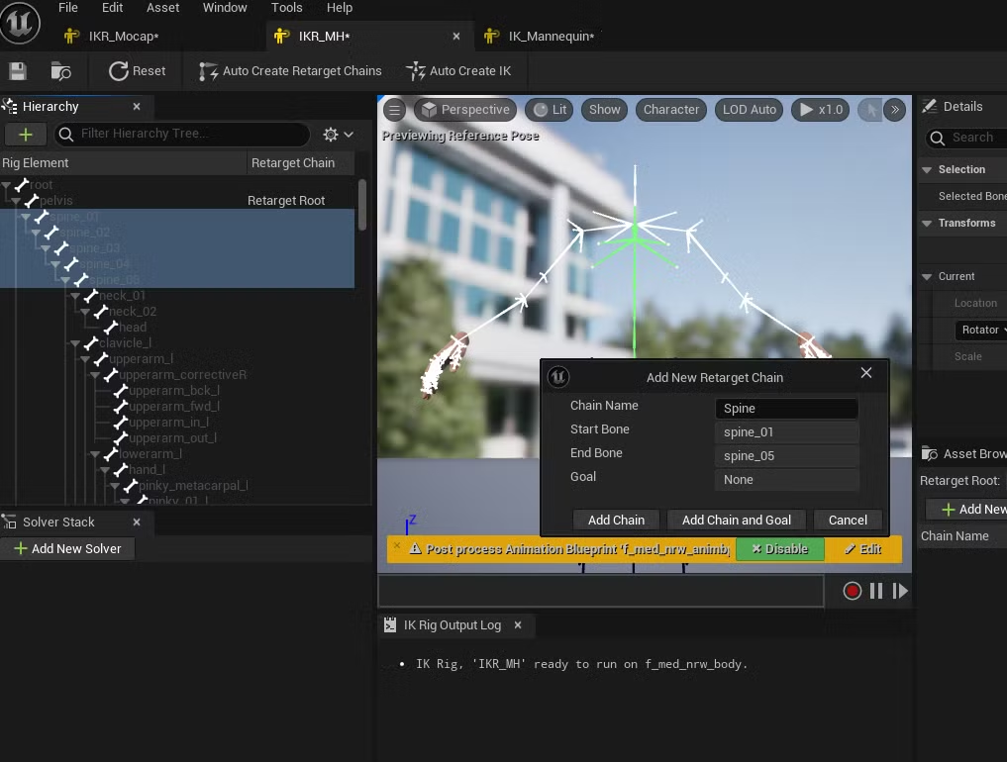This screenshot has height=762, width=1007.
Task: Open the Help menu
Action: [x=339, y=8]
